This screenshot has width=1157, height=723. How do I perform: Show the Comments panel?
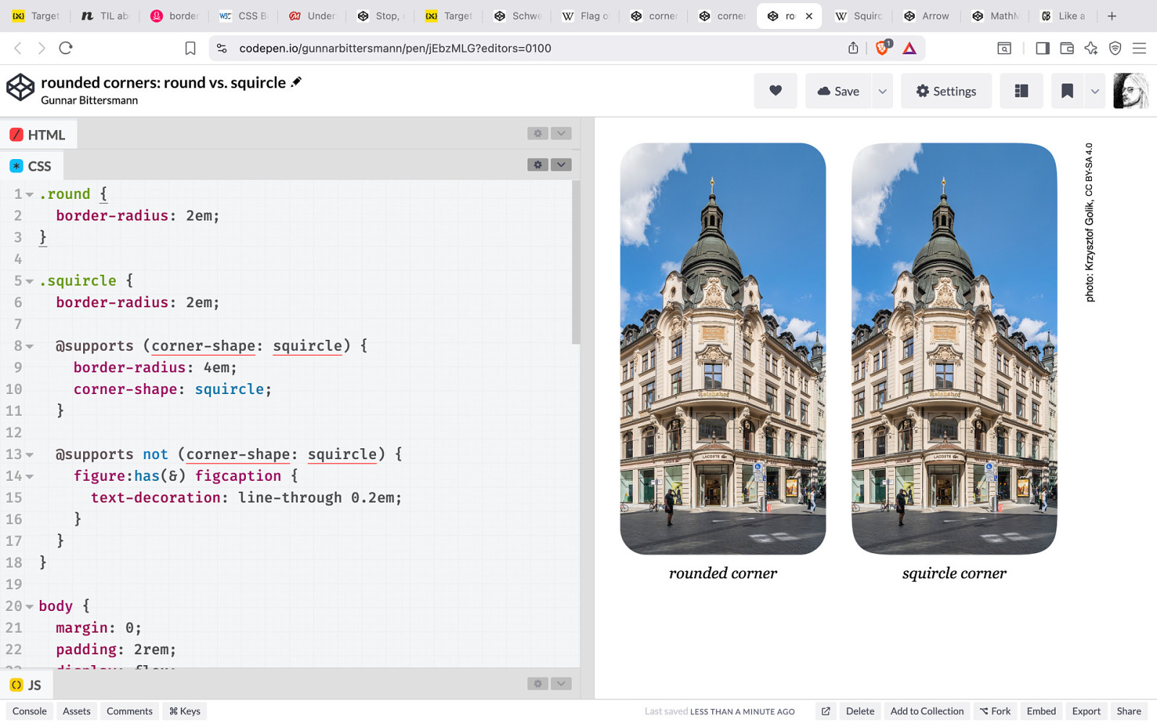[x=129, y=711]
